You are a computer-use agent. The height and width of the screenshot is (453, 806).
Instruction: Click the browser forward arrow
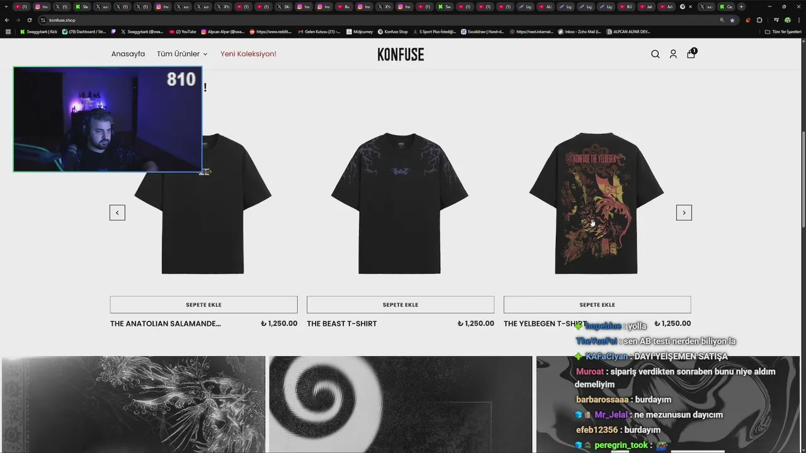point(18,20)
